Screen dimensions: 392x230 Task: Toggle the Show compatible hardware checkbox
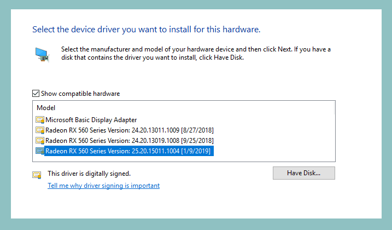point(36,94)
